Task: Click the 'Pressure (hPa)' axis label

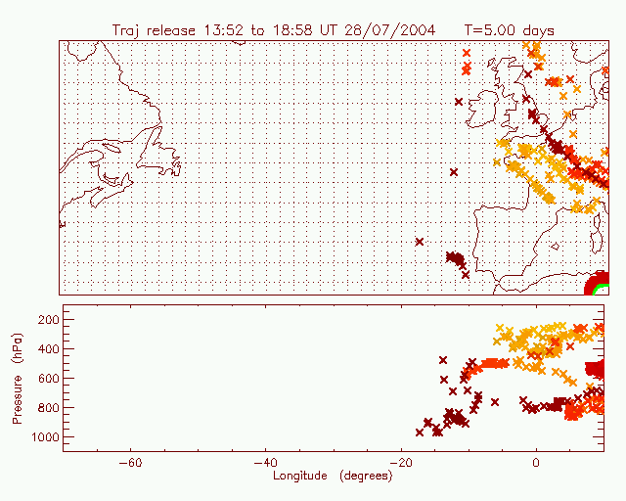Action: point(17,379)
